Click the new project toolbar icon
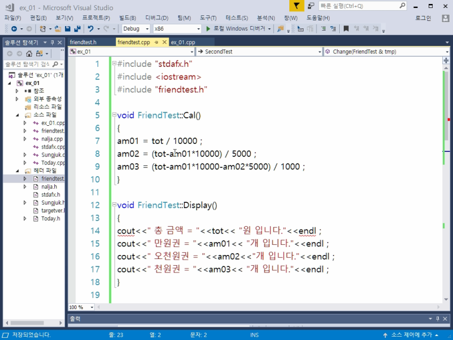The image size is (453, 340). 43,29
